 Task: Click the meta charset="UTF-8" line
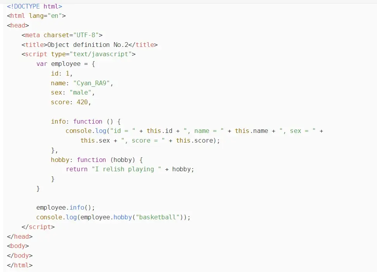click(62, 35)
